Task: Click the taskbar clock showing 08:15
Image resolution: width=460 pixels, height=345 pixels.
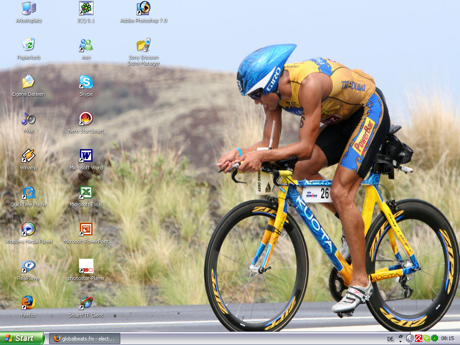Action: (447, 338)
